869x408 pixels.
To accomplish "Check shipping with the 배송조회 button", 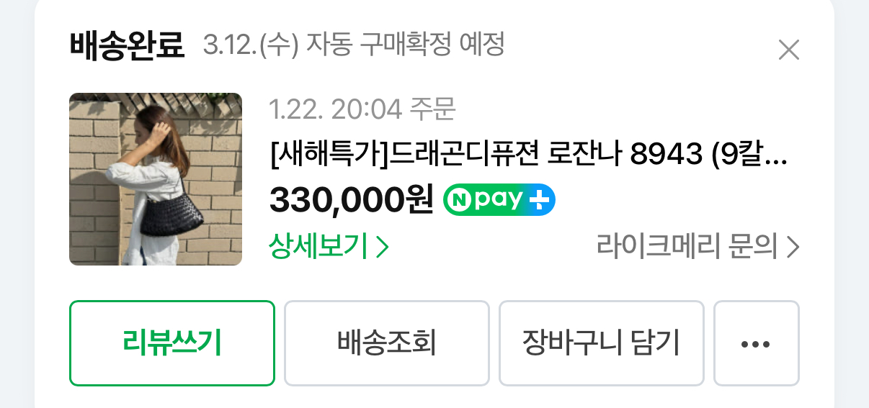I will pos(387,343).
